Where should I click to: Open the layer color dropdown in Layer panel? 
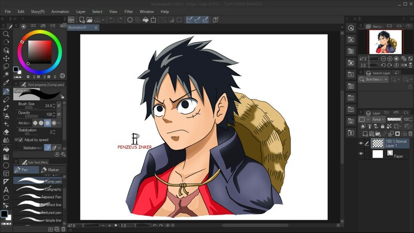tap(367, 120)
